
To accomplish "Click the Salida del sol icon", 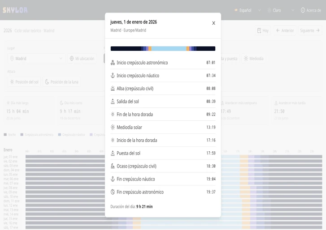I will click(113, 102).
